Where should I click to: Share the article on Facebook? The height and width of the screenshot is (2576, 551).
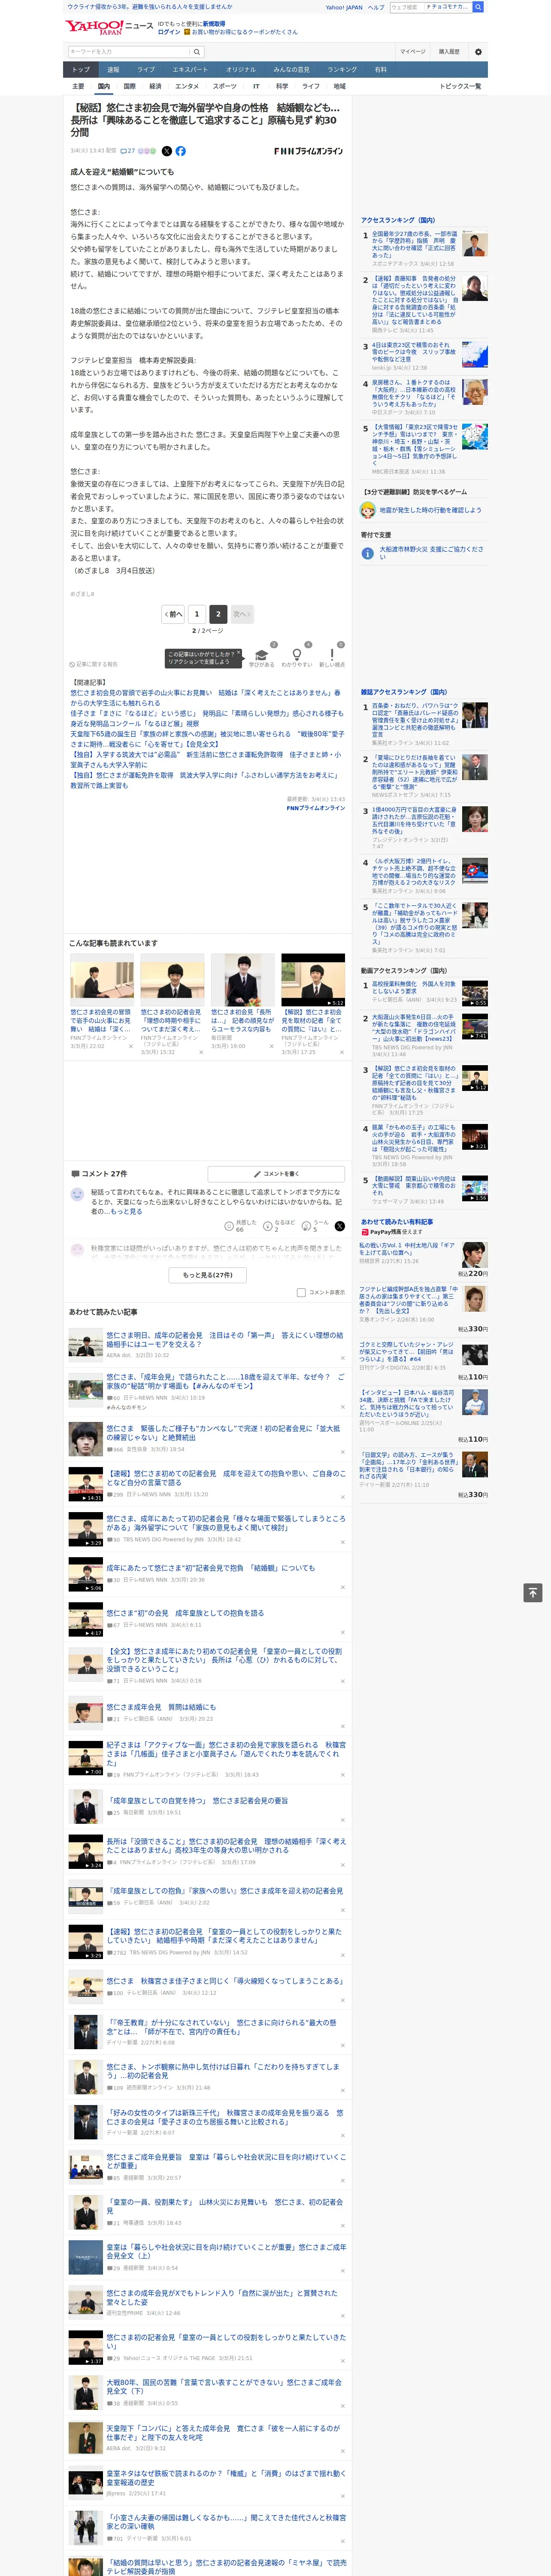click(x=181, y=151)
